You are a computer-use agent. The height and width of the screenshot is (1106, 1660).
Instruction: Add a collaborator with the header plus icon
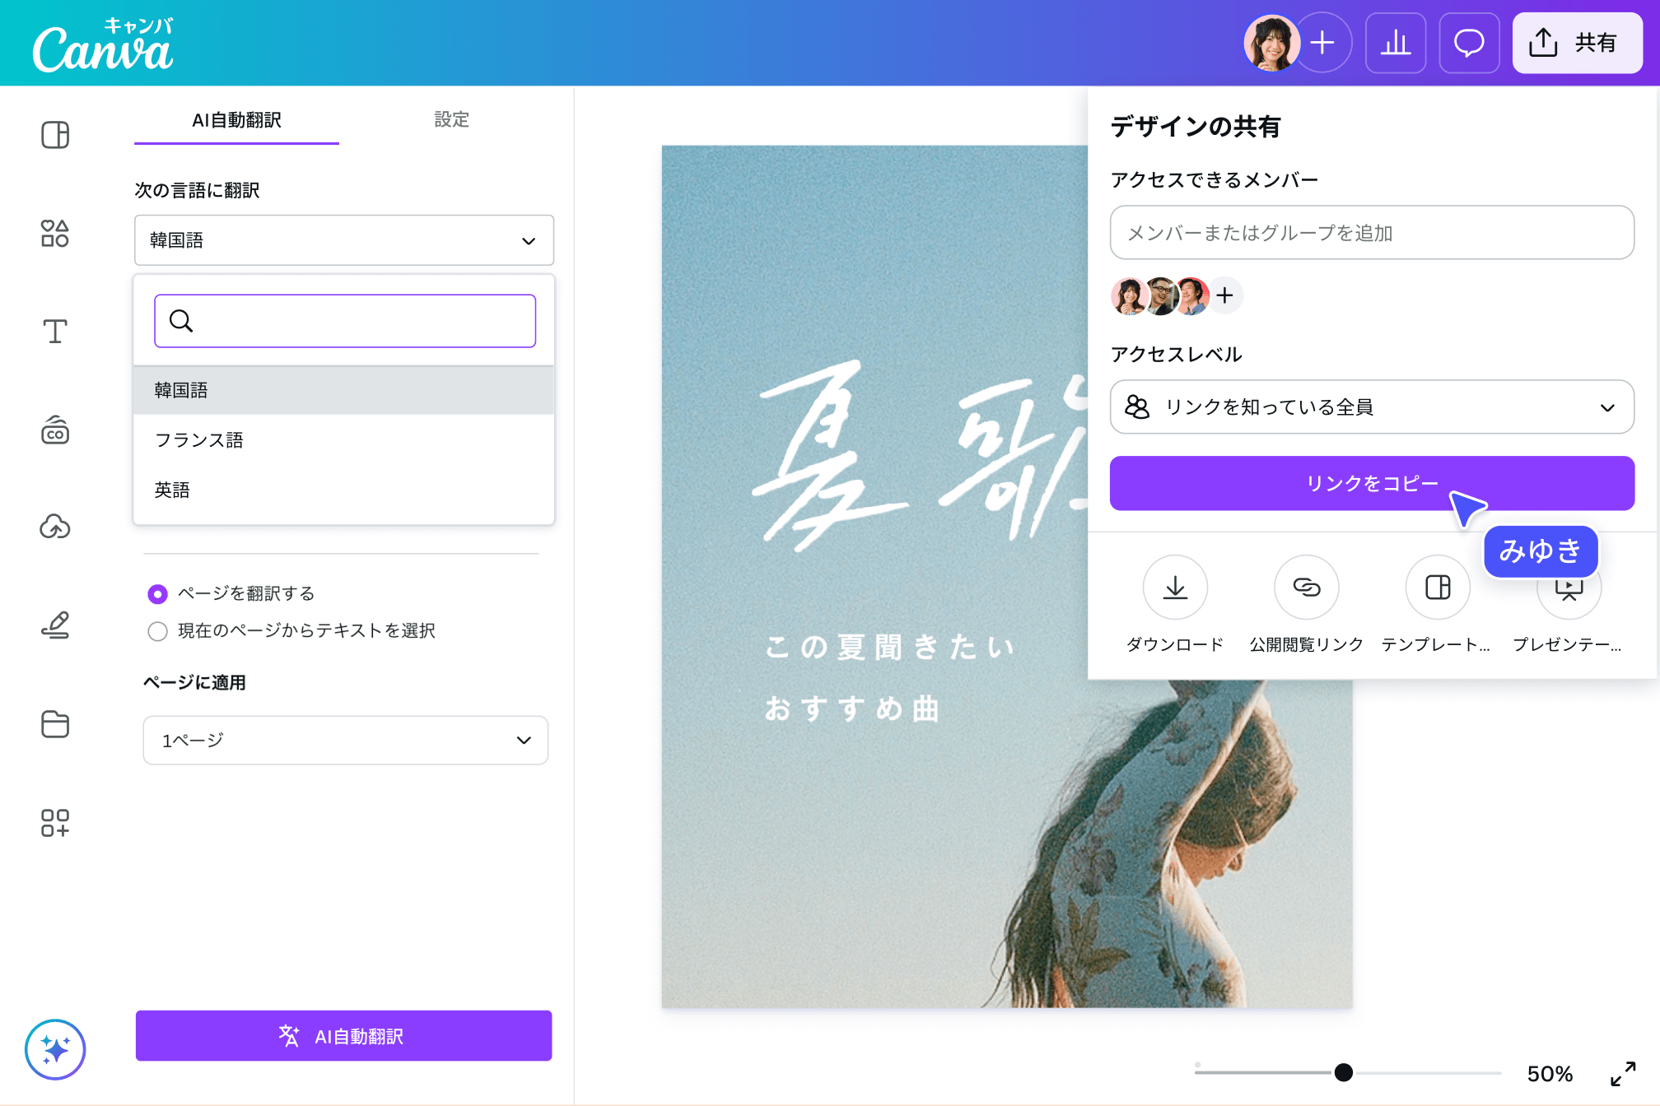click(x=1322, y=43)
